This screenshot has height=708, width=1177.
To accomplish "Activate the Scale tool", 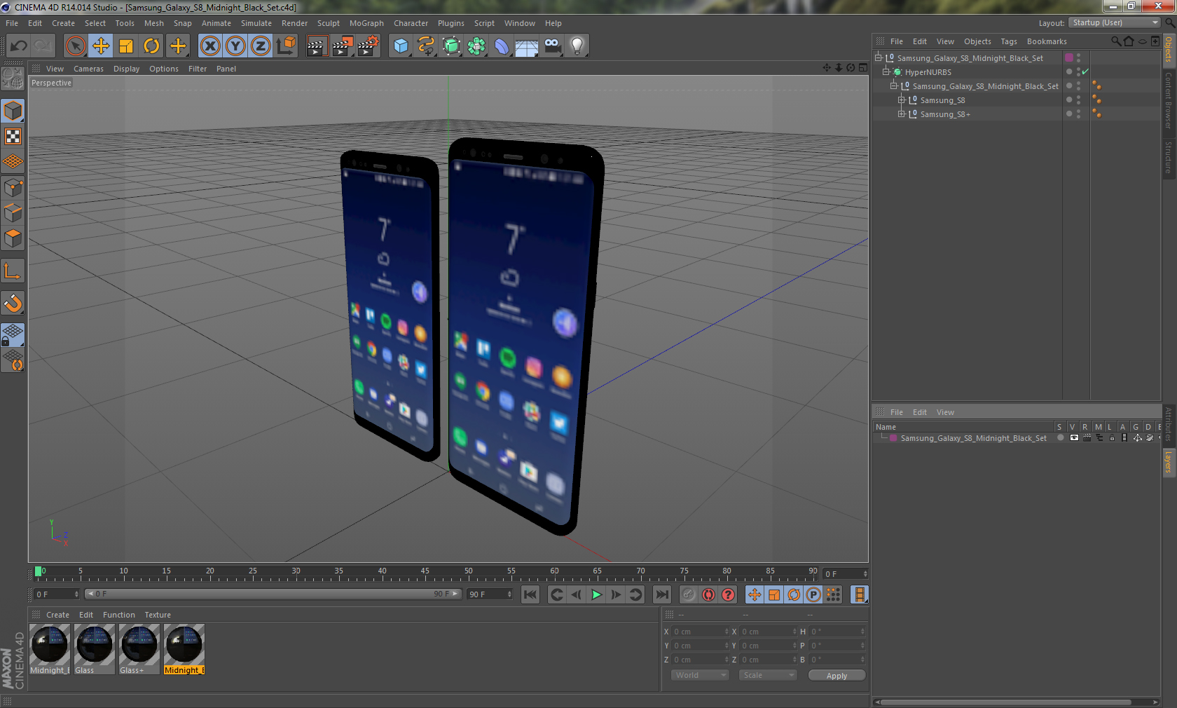I will pyautogui.click(x=126, y=46).
